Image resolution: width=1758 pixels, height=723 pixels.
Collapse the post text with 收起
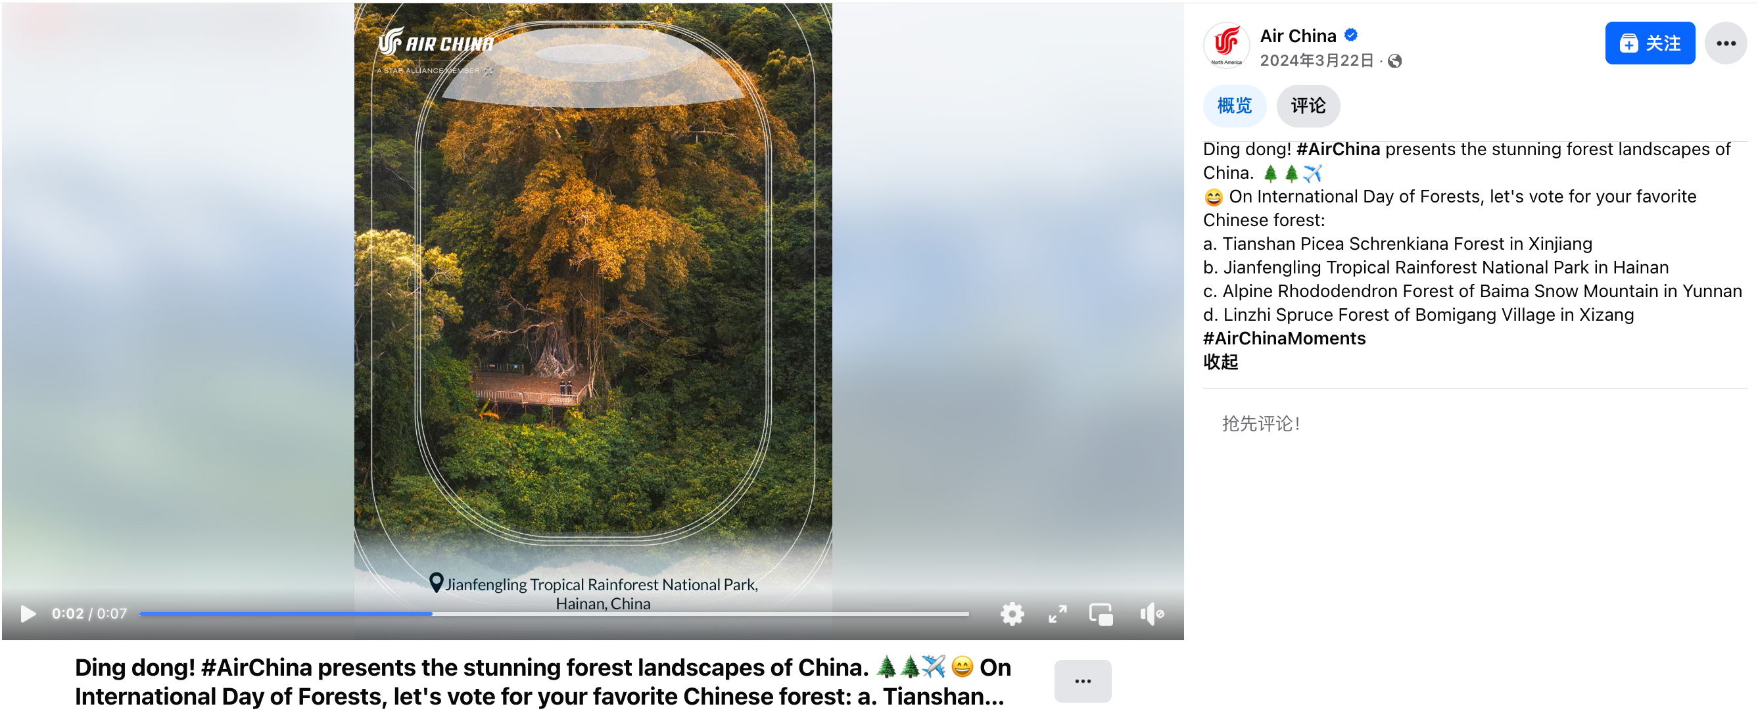pos(1220,361)
